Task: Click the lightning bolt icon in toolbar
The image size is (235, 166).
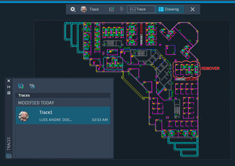Action: click(x=122, y=9)
